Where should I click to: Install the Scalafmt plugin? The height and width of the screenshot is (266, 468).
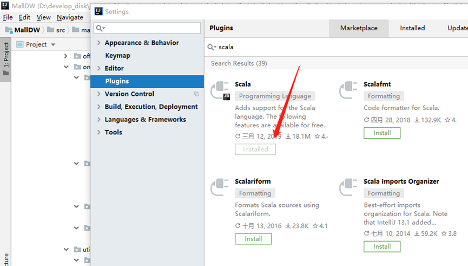click(382, 133)
